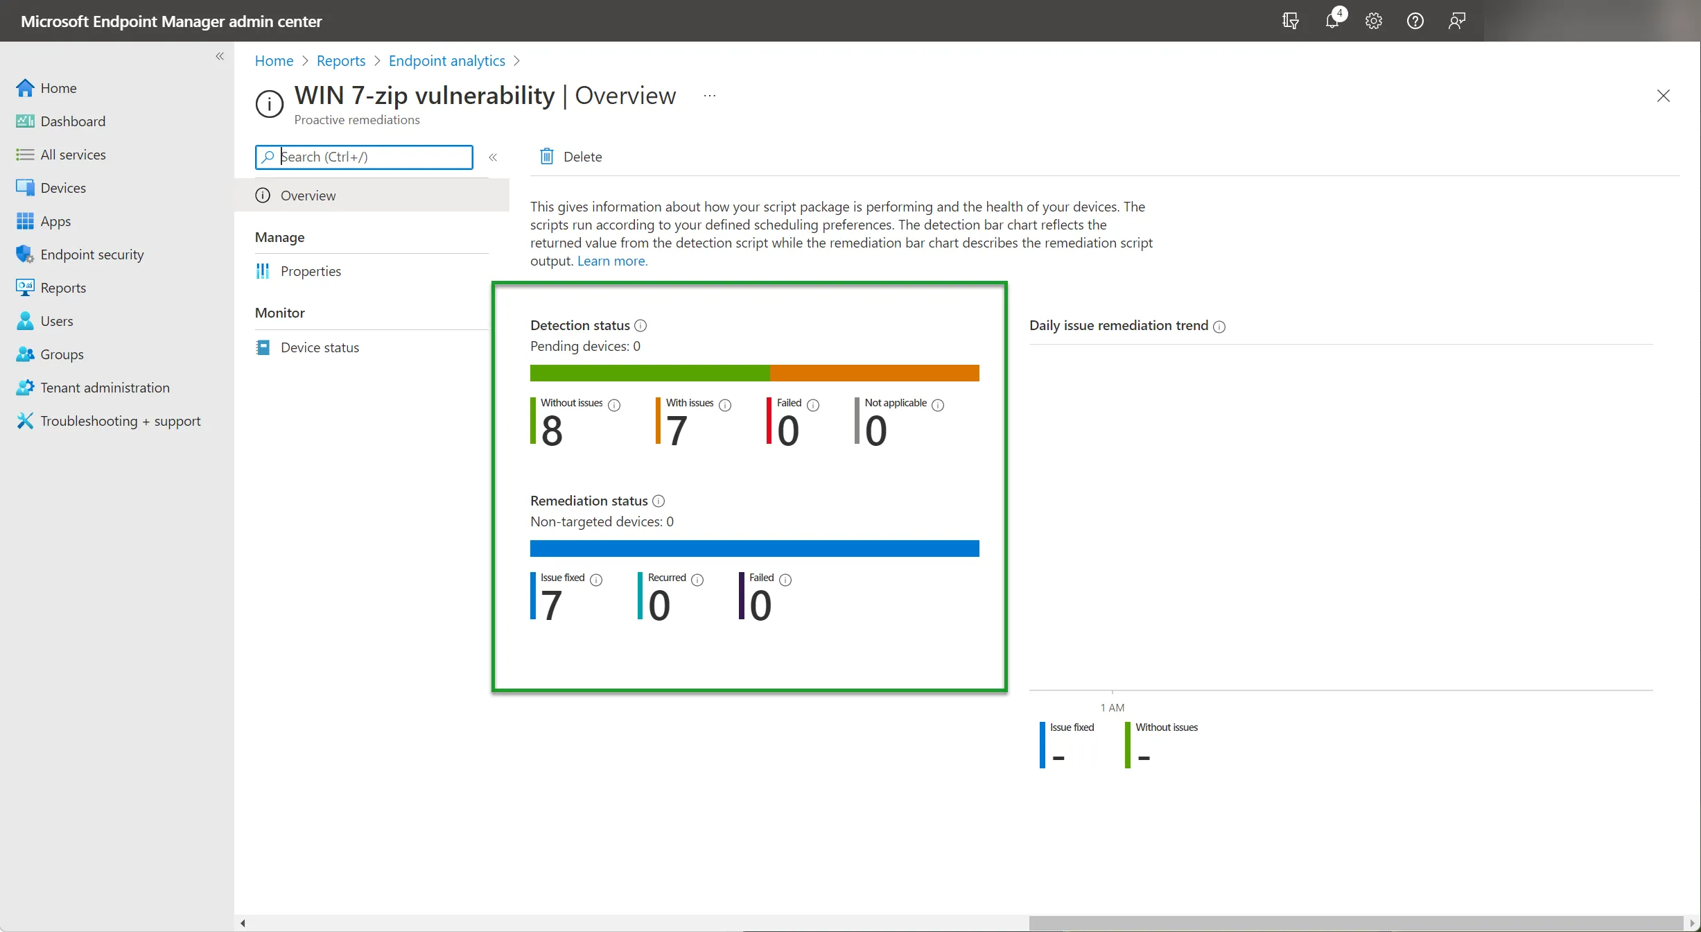Image resolution: width=1701 pixels, height=932 pixels.
Task: Open the portal Directory + subscription filter icon
Action: click(1290, 21)
